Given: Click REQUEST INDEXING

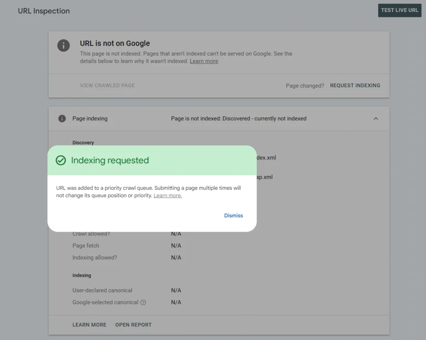Looking at the screenshot, I should (355, 86).
